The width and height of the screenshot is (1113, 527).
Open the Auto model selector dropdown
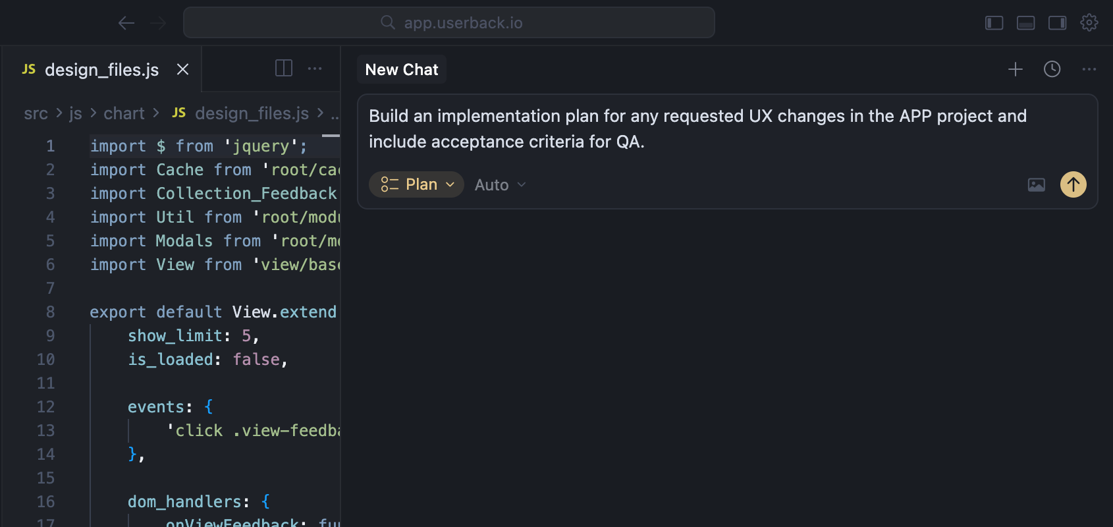coord(499,184)
